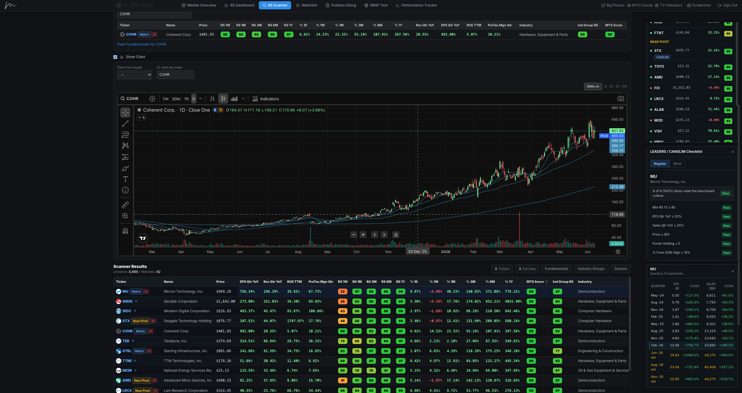This screenshot has width=742, height=393.
Task: Switch chart to area style
Action: pyautogui.click(x=234, y=99)
